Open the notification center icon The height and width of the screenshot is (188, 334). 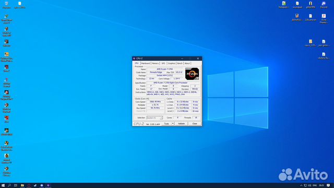click(328, 185)
